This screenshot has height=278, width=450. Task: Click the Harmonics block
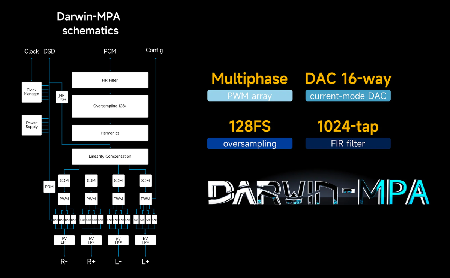point(110,133)
